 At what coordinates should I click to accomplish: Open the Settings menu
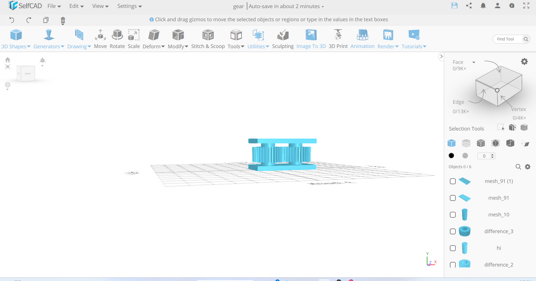(x=129, y=6)
